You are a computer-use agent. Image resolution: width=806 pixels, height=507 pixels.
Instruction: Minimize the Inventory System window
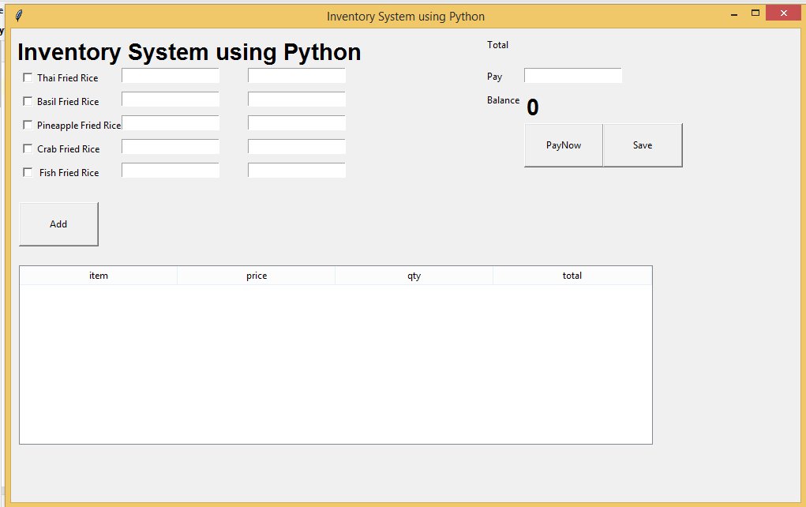(x=733, y=14)
